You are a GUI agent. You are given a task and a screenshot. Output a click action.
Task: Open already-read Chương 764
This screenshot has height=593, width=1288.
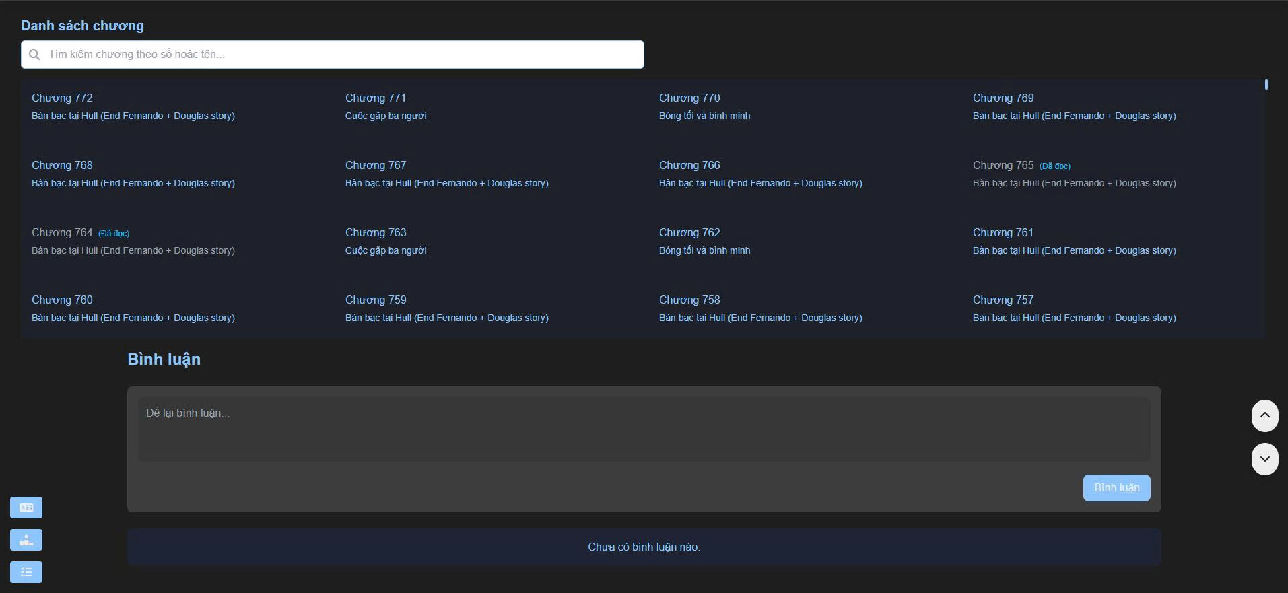62,233
